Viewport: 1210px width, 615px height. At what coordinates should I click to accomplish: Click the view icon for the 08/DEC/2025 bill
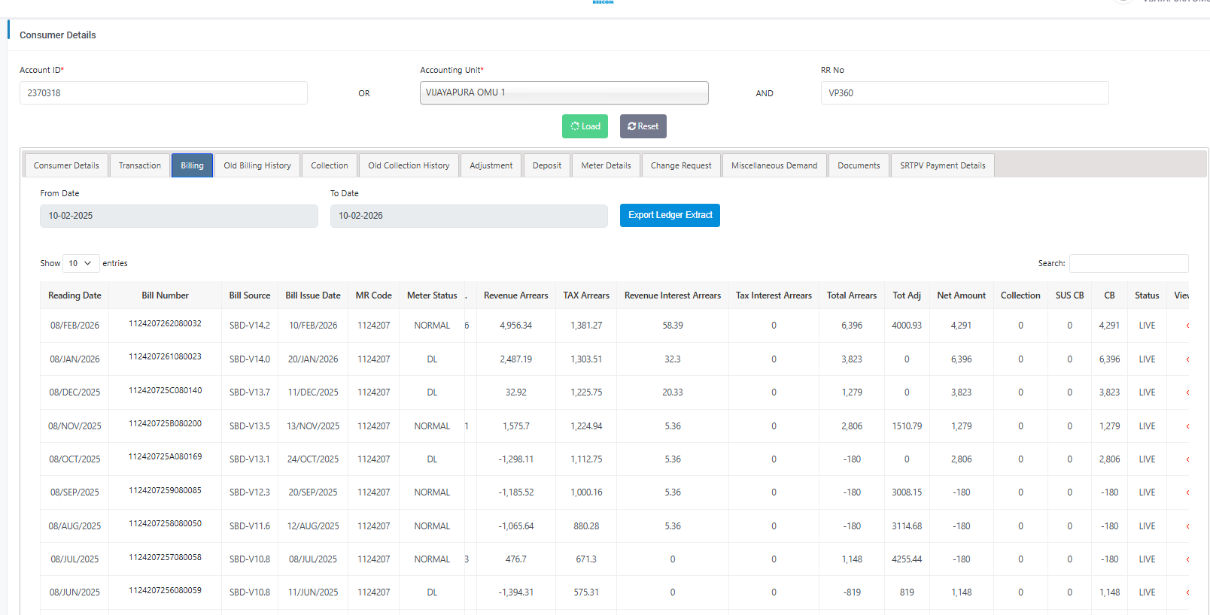pos(1187,392)
